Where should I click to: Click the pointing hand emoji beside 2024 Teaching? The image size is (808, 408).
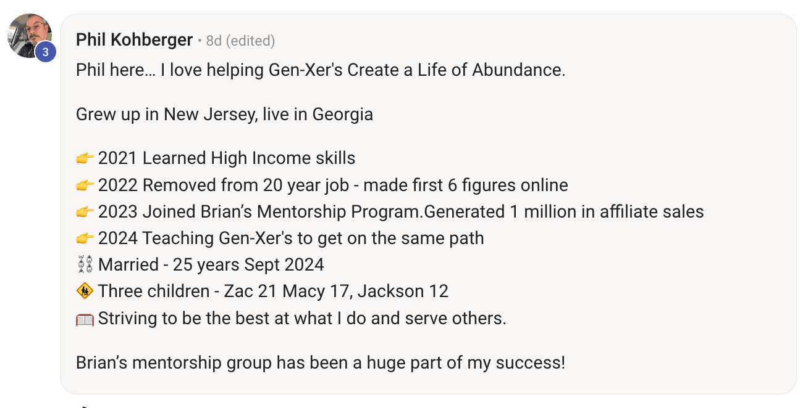coord(85,239)
